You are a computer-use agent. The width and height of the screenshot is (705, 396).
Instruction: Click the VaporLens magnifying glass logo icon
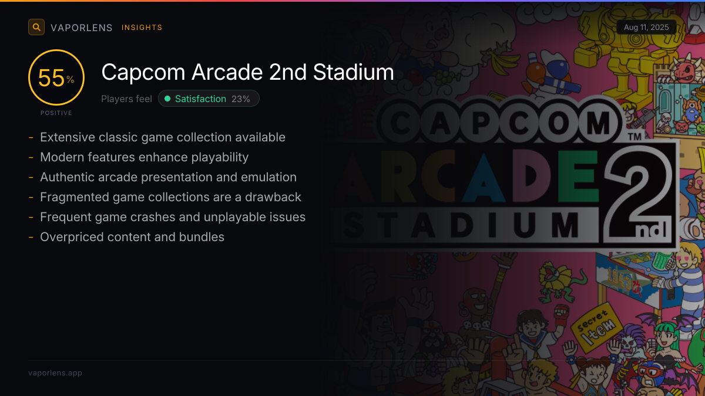[36, 27]
